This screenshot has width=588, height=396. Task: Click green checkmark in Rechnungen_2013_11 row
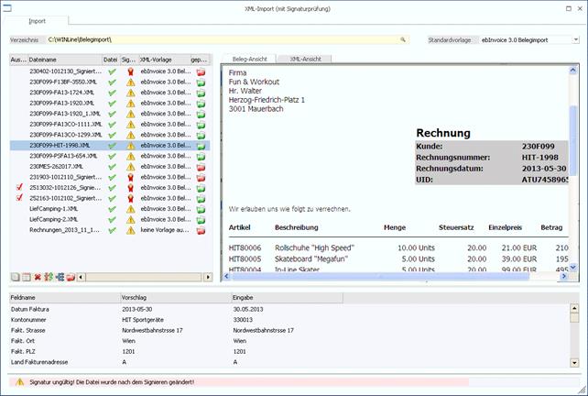(x=110, y=230)
